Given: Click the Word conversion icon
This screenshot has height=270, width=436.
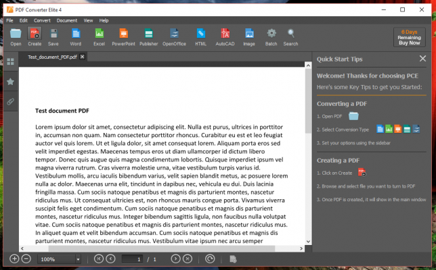Looking at the screenshot, I should 75,36.
